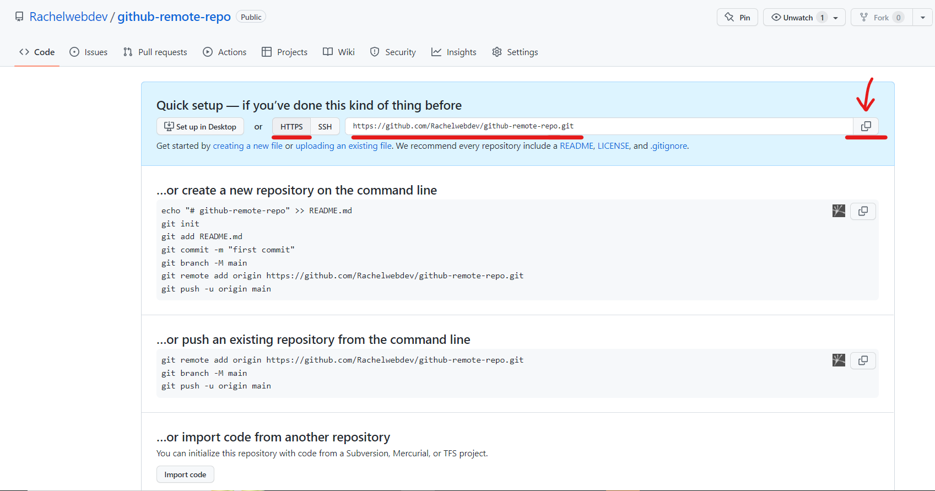Open the README recommendation link
Viewport: 935px width, 491px height.
[x=576, y=146]
